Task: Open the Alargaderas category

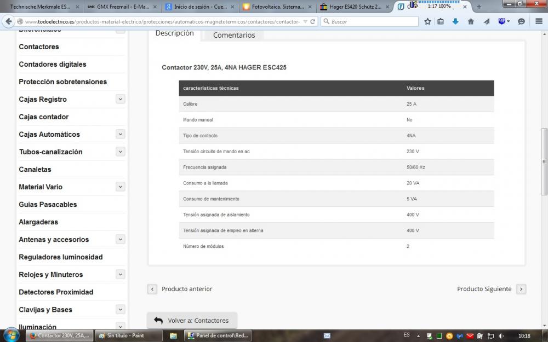Action: [x=38, y=222]
